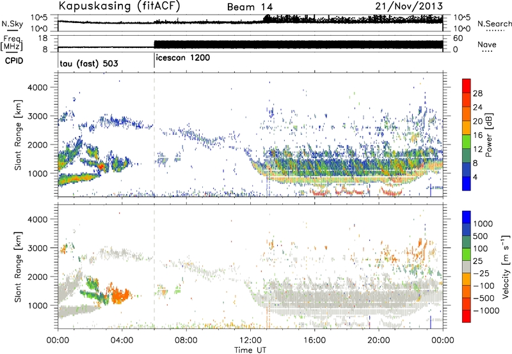Click the red high-power spot near 1200 km

(102, 167)
